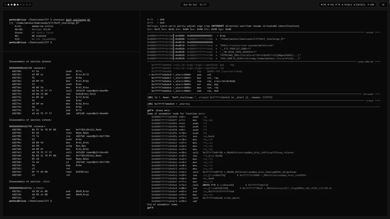Focus the bottom-left pwnbox@nixos shell prompt
The width and height of the screenshot is (390, 219).
coord(30,201)
